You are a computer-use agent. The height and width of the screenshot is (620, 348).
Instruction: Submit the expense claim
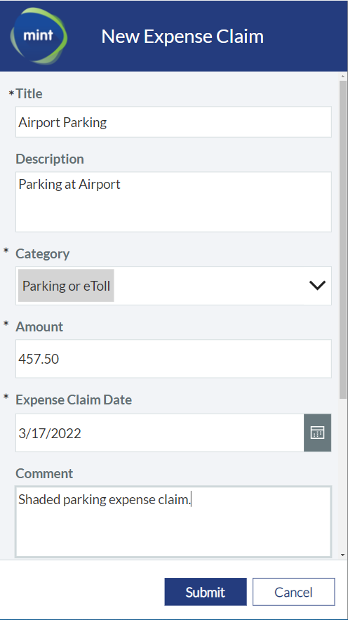[x=206, y=592]
